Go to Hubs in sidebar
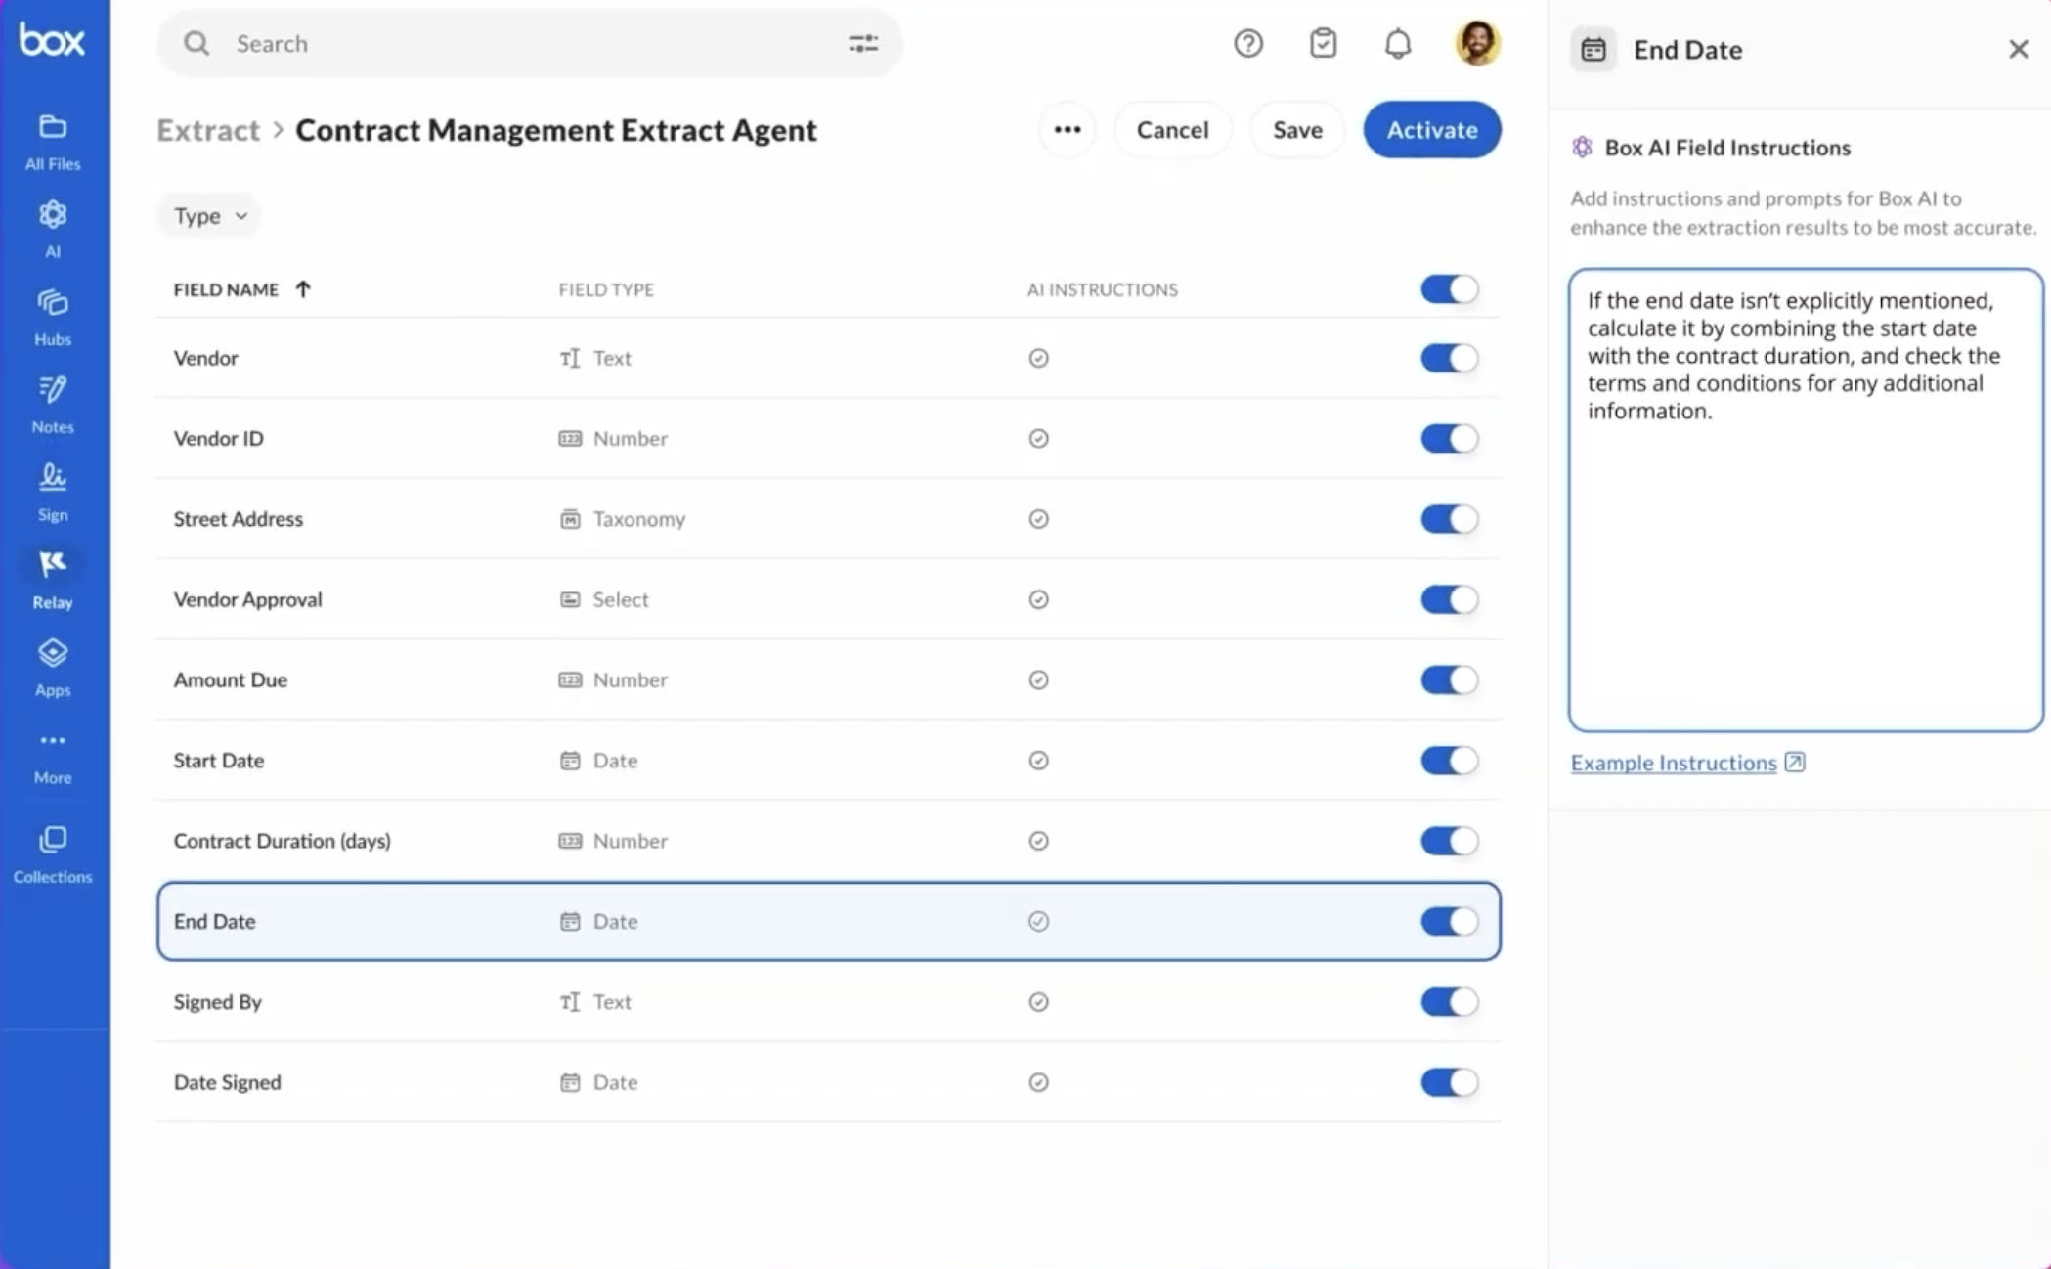 click(53, 318)
